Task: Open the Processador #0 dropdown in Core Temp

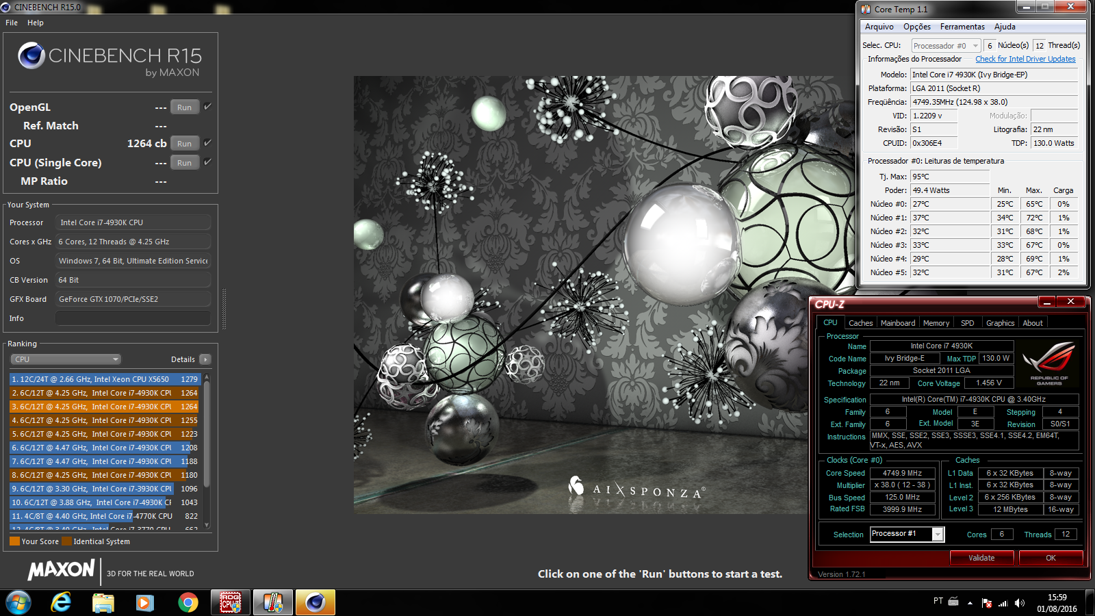Action: (946, 46)
